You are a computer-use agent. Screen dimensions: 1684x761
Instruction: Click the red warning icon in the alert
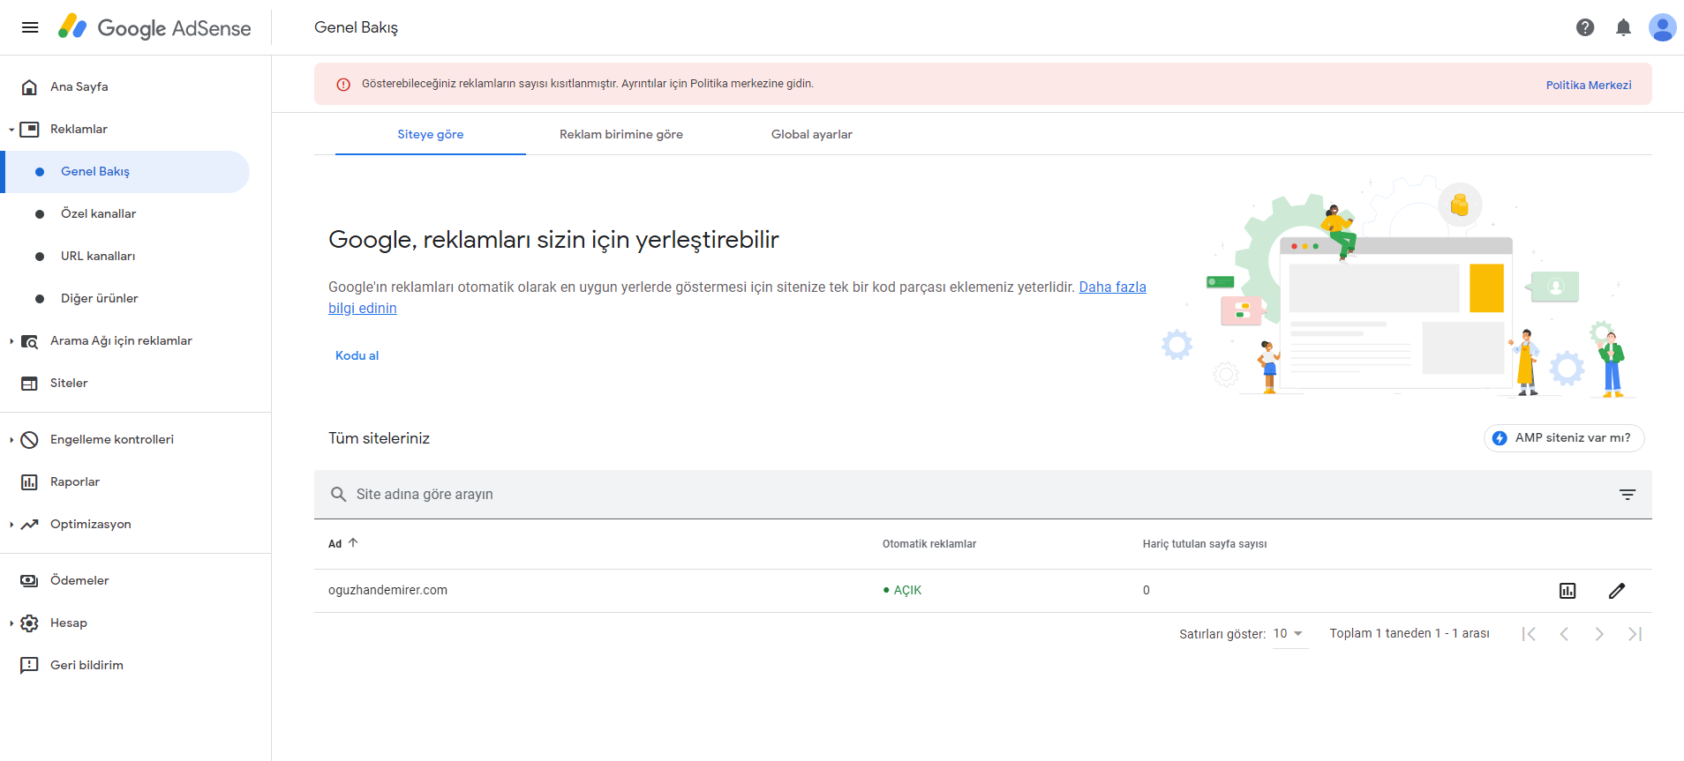[343, 85]
